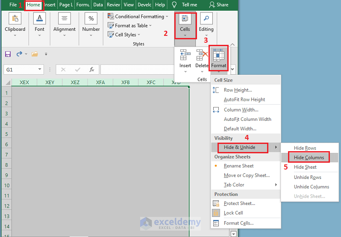Select Protect Sheet menu item
This screenshot has width=341, height=237.
click(x=246, y=203)
